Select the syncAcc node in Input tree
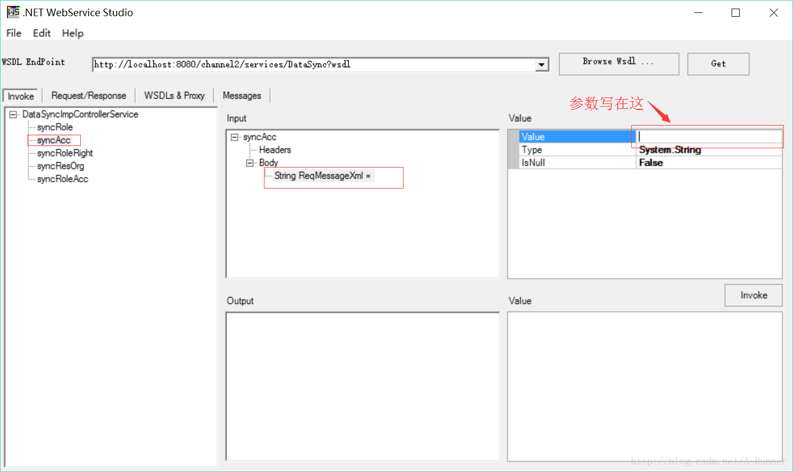The width and height of the screenshot is (793, 472). tap(260, 137)
